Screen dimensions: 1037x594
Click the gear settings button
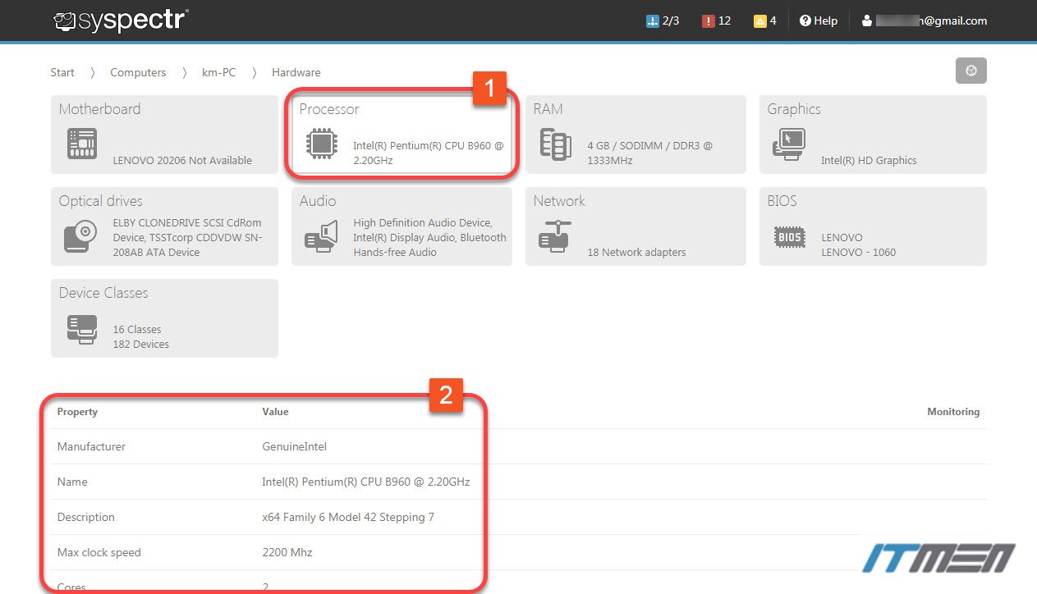tap(971, 71)
